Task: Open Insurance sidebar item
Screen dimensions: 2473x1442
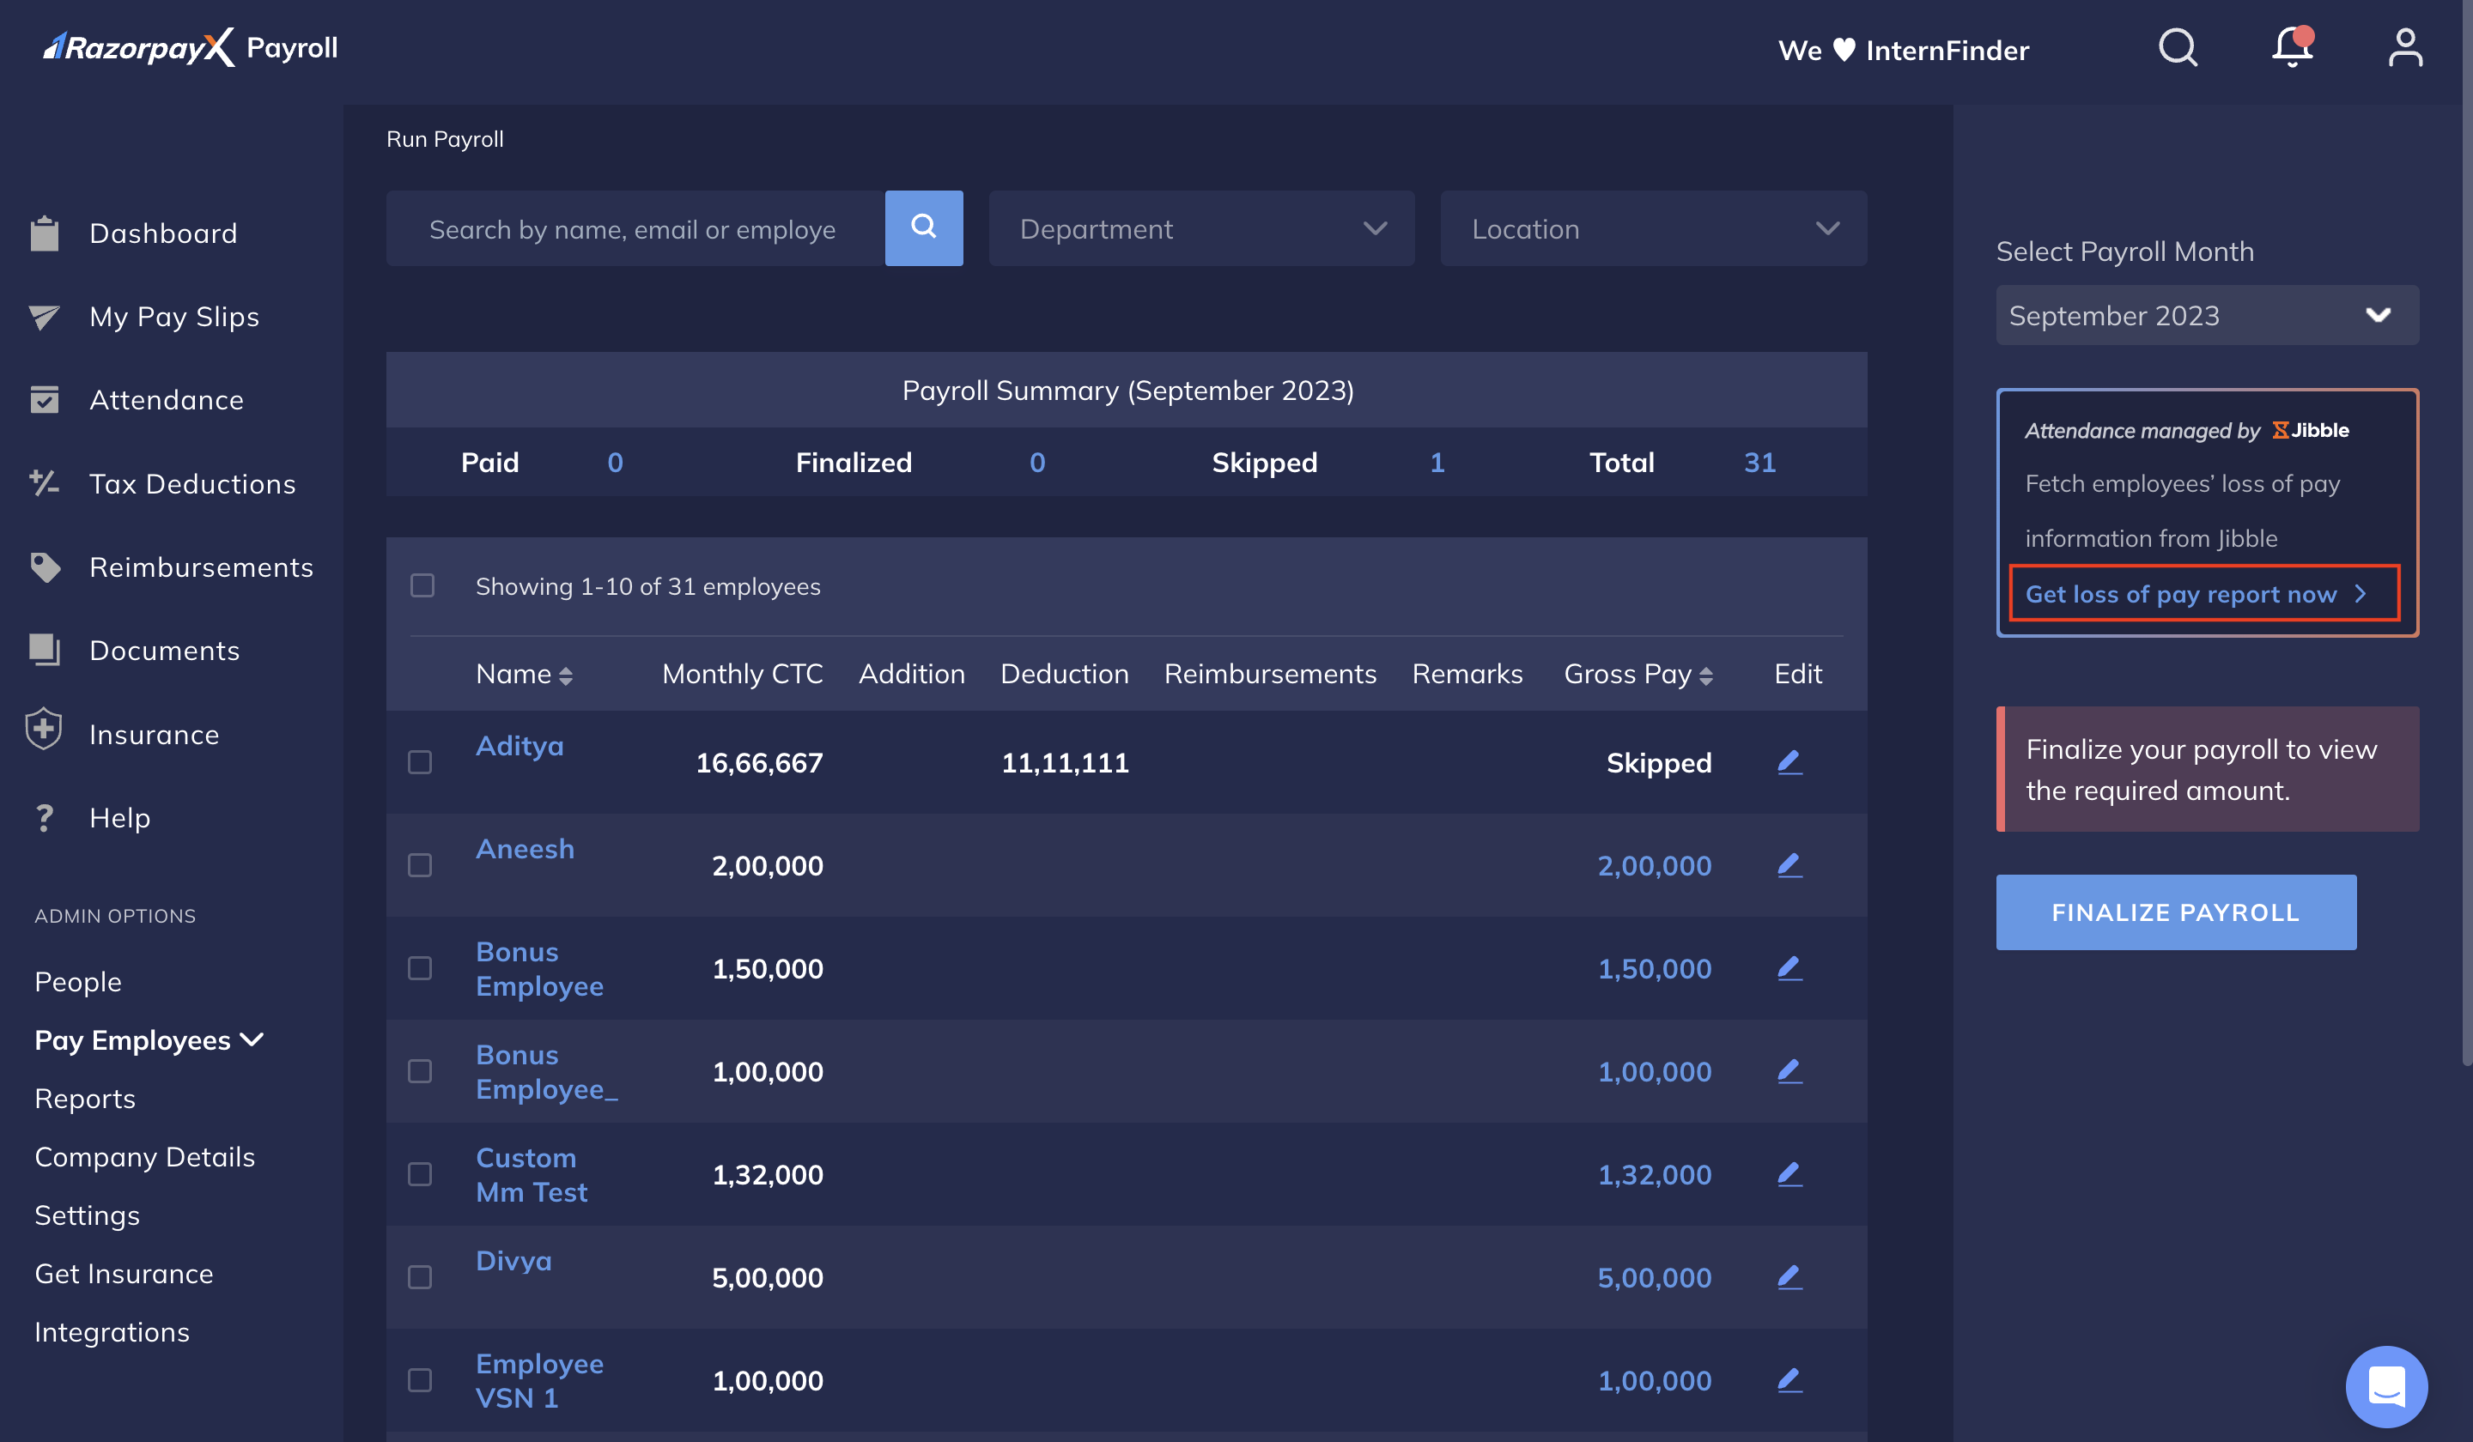Action: [x=154, y=734]
